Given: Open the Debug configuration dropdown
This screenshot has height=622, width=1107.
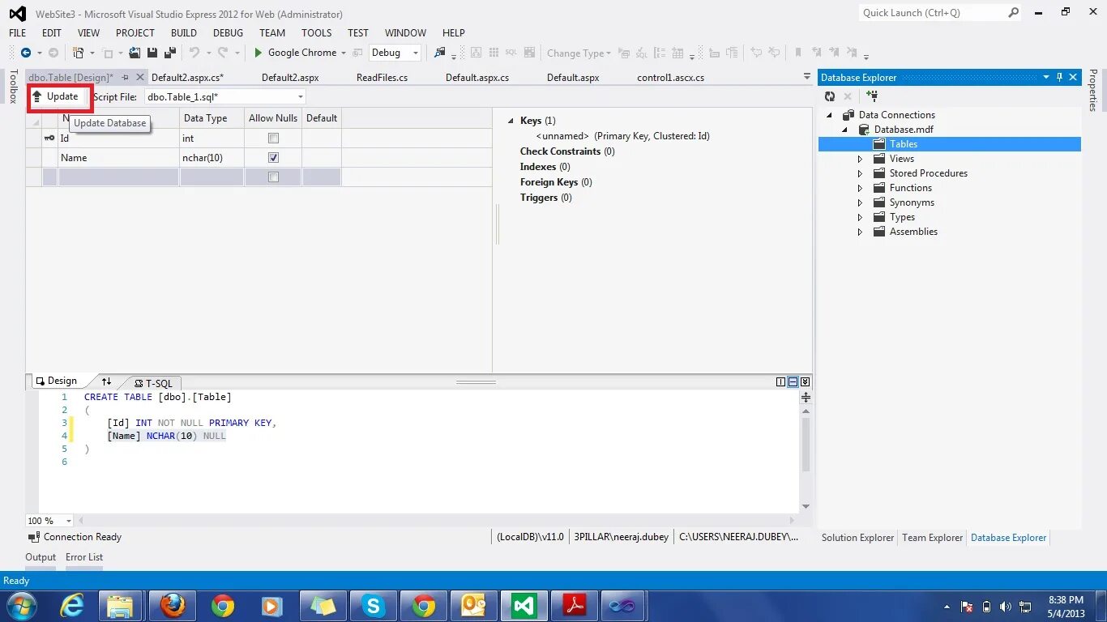Looking at the screenshot, I should [x=416, y=53].
